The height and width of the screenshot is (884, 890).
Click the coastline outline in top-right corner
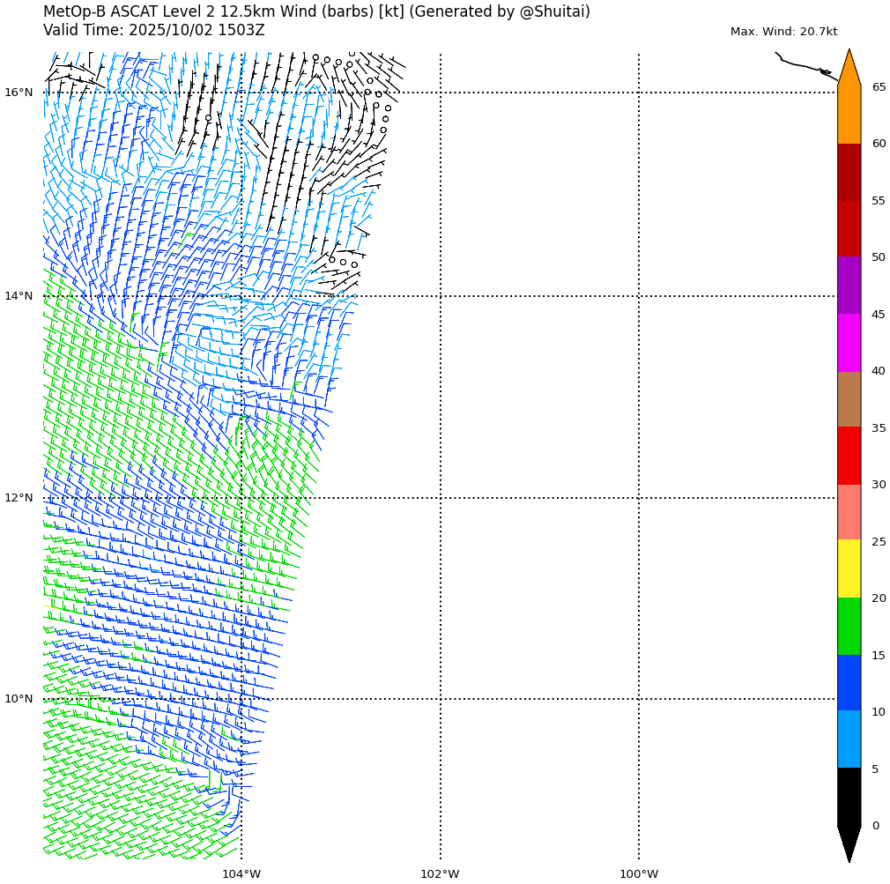coord(805,67)
